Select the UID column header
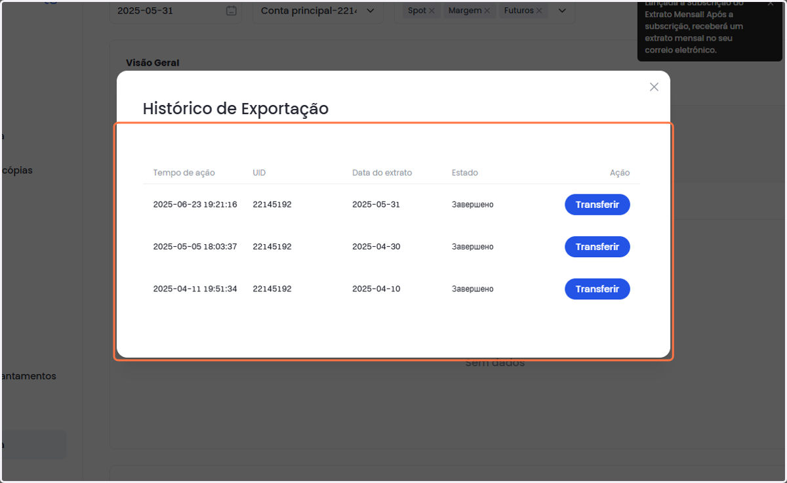The image size is (787, 483). tap(259, 173)
